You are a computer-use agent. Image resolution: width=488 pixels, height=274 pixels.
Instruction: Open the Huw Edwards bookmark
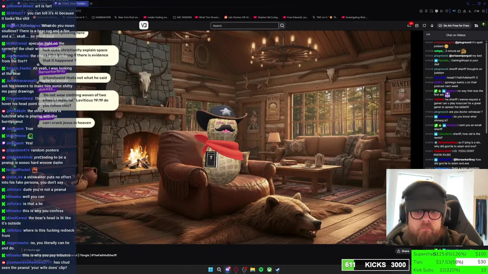pos(295,17)
